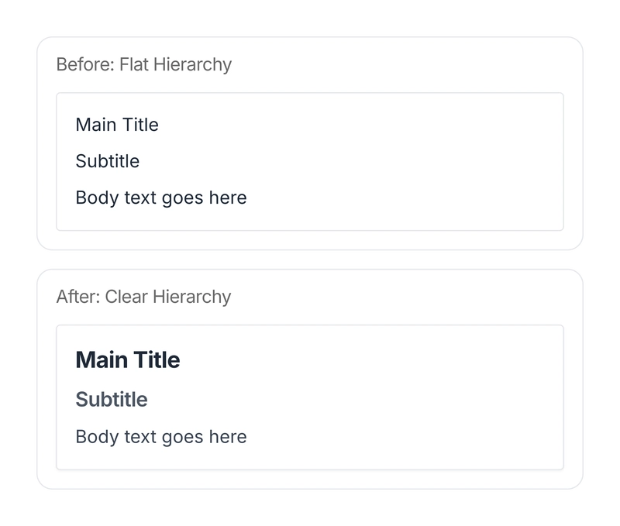Click "Body" in the After card body text
Screen dimensions: 620x526
coord(92,437)
